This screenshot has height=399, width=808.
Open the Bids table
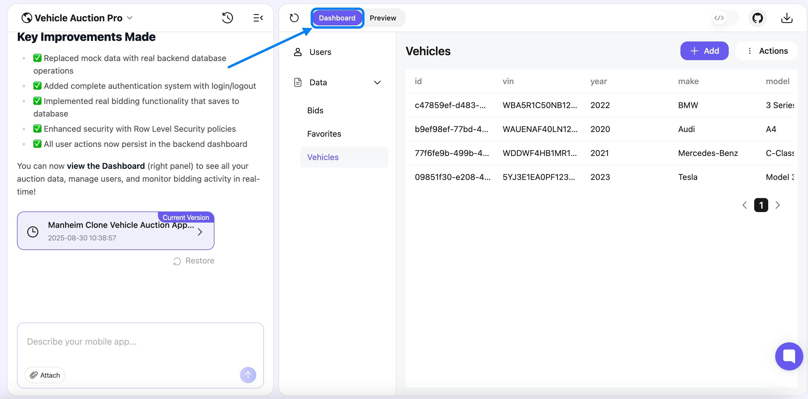point(315,110)
